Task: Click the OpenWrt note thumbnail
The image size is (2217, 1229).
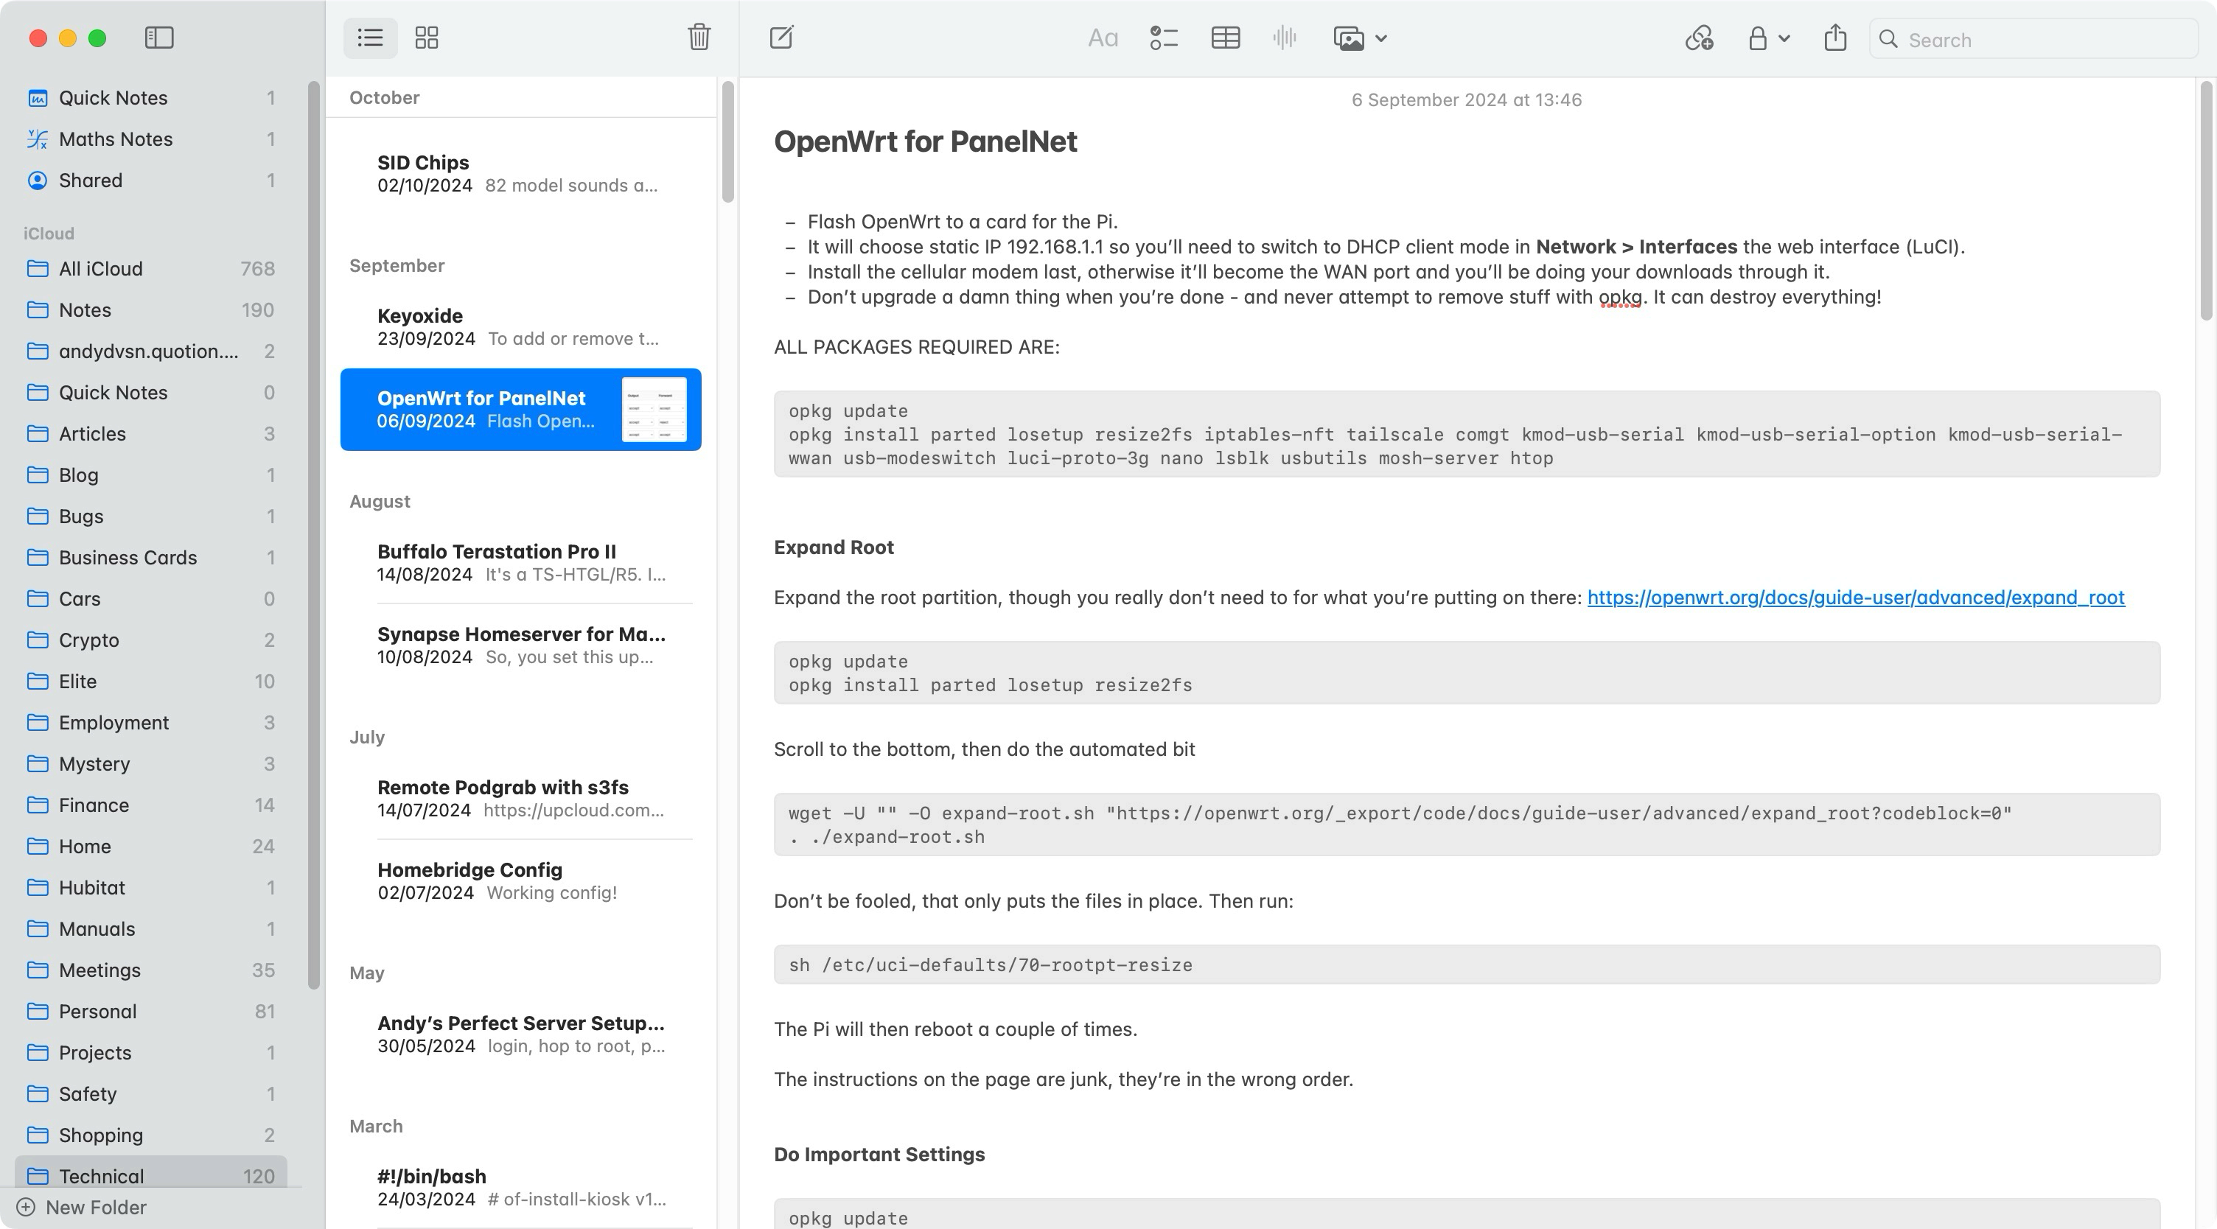Action: tap(654, 410)
